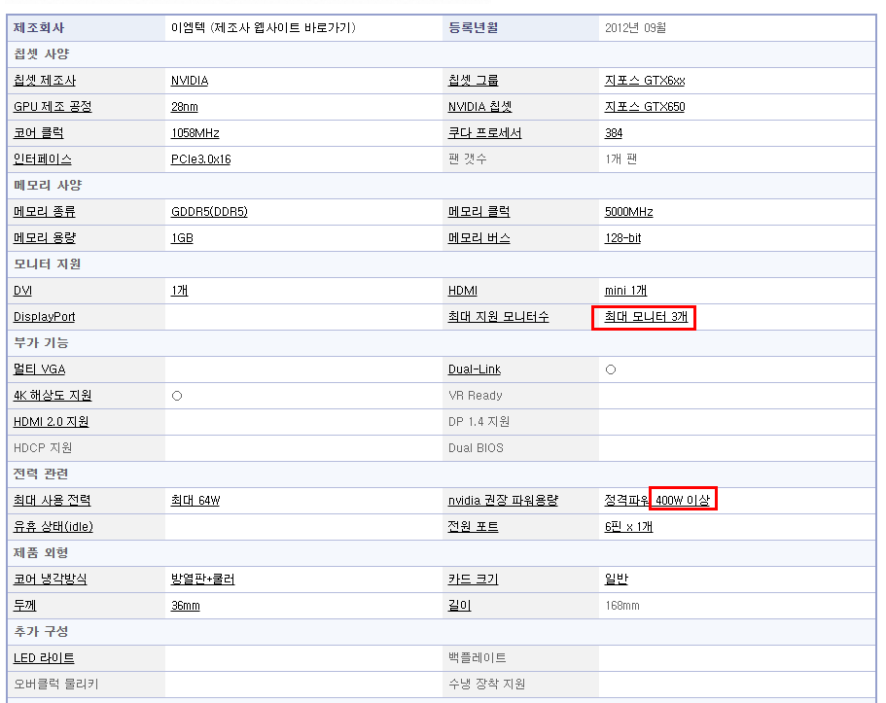Click the 지포스 GTX6xx value link

coord(645,81)
